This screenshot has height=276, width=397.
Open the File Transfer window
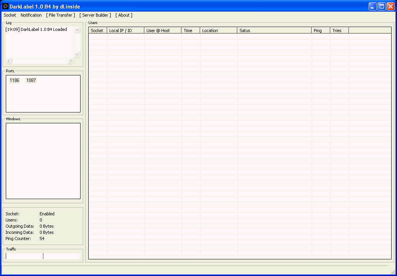click(x=60, y=15)
